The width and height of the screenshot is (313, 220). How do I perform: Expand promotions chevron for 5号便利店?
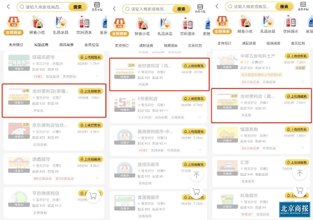coord(200,117)
